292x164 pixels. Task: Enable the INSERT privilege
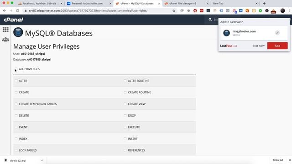pyautogui.click(x=125, y=138)
